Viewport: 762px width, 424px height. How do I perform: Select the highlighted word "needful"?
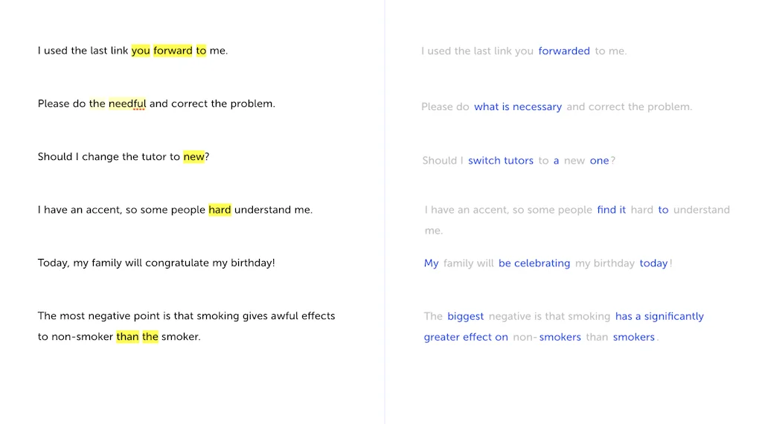click(127, 103)
